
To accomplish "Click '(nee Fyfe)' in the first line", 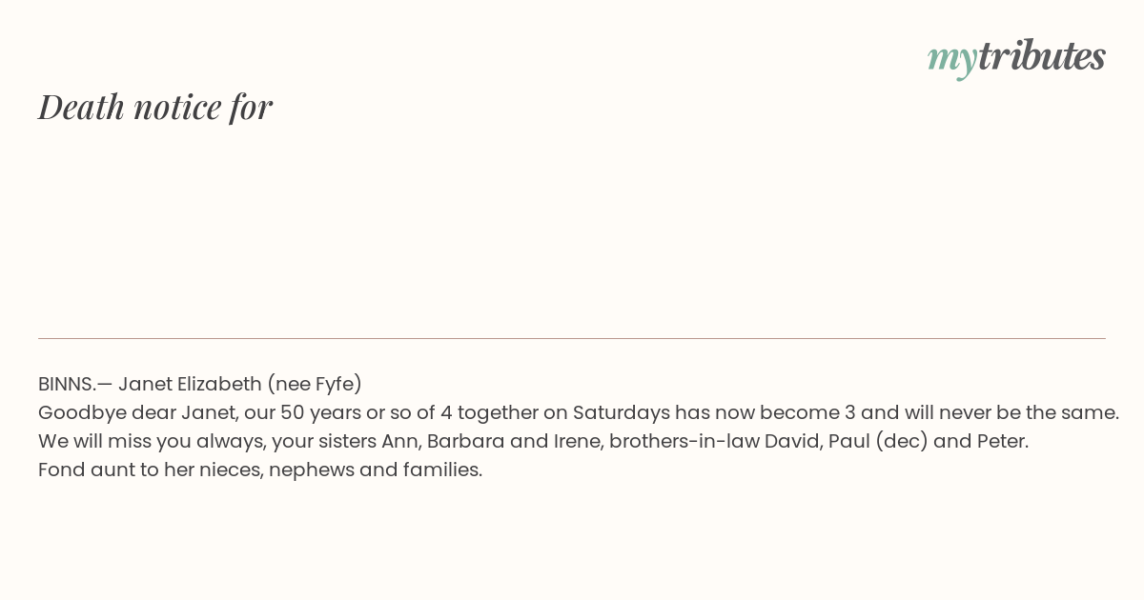I will [x=315, y=384].
